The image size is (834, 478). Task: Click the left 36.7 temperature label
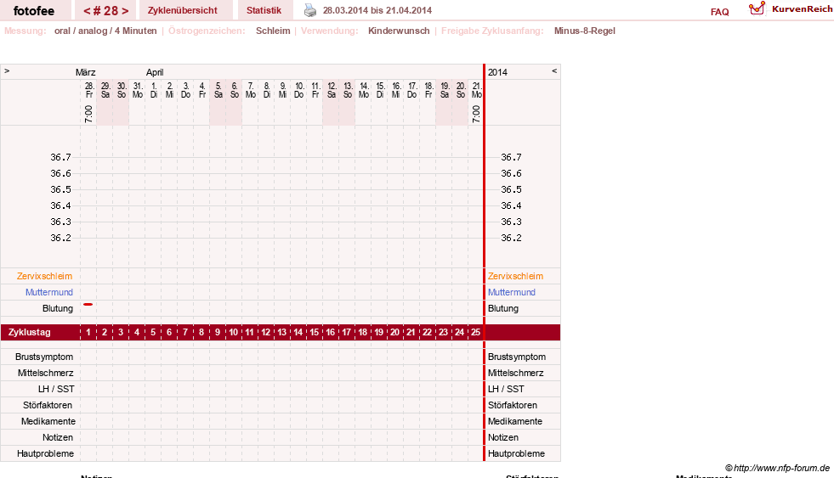coord(60,157)
